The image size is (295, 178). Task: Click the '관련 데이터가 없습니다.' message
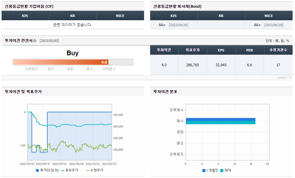73,25
